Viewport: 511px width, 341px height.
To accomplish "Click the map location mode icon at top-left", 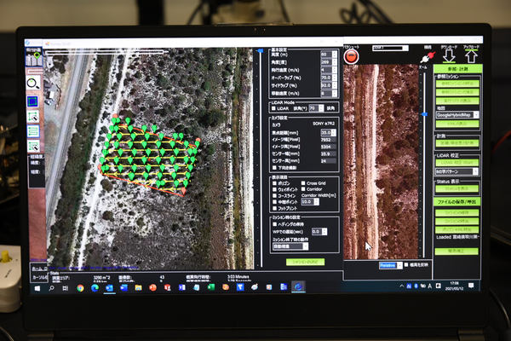I will [34, 57].
